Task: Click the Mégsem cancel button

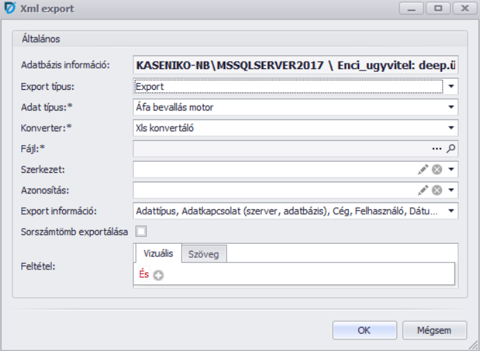Action: click(x=434, y=330)
